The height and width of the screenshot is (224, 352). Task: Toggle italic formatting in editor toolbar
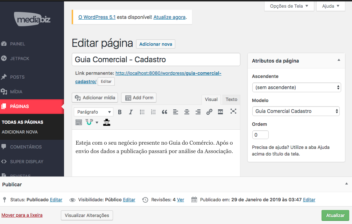coord(131,112)
